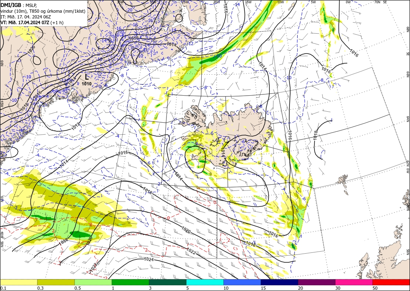Click the '0W' longitude label at top
The width and height of the screenshot is (410, 291).
tap(348, 2)
